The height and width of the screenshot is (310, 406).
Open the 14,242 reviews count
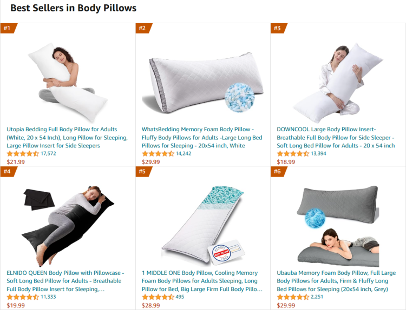184,153
